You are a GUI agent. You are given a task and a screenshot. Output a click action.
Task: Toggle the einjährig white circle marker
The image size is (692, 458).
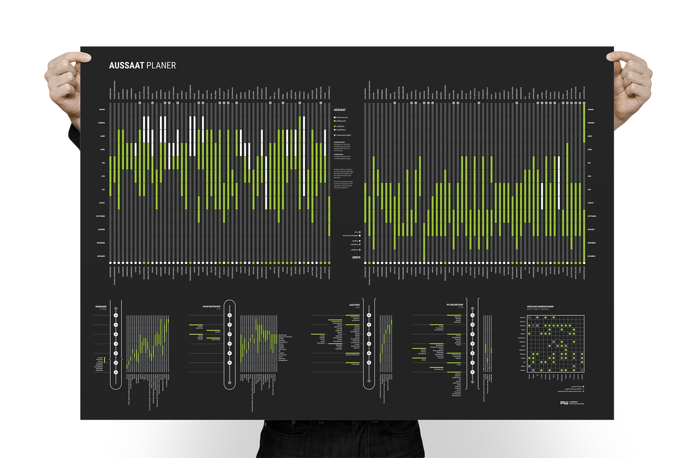click(360, 241)
